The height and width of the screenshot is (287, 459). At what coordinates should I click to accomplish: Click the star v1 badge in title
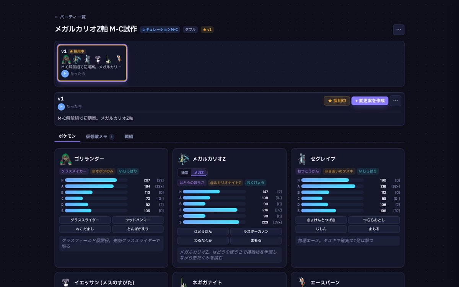[207, 29]
